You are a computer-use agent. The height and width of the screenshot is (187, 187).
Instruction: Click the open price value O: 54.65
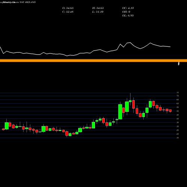point(68,8)
